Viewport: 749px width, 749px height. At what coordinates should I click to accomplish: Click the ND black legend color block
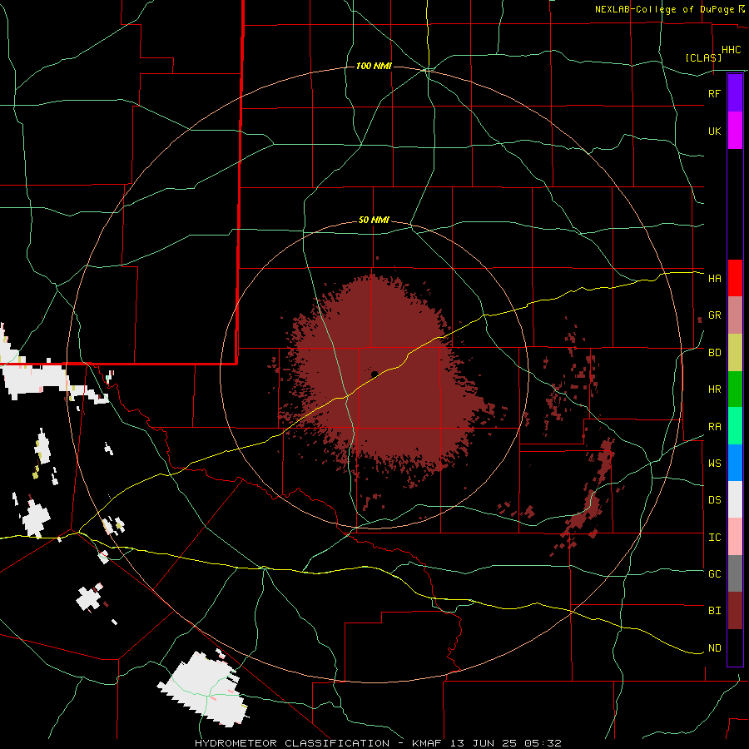pos(735,647)
